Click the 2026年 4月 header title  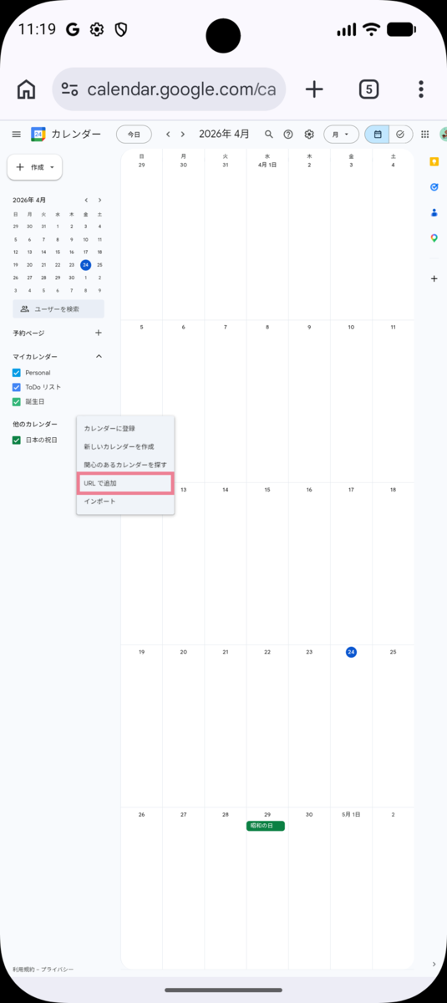tap(224, 134)
